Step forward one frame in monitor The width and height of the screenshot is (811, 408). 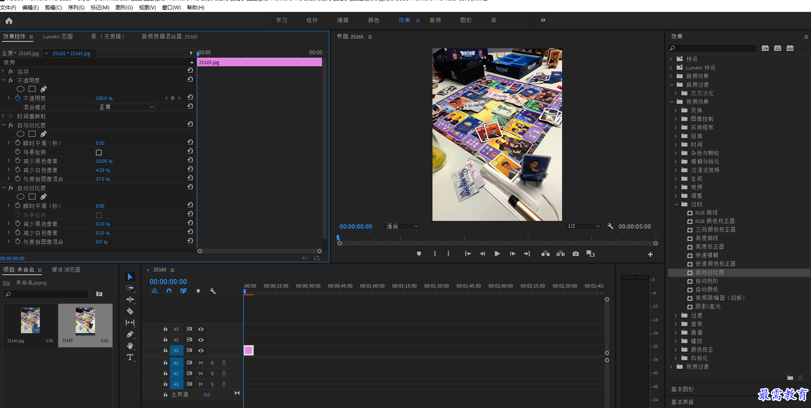point(512,254)
